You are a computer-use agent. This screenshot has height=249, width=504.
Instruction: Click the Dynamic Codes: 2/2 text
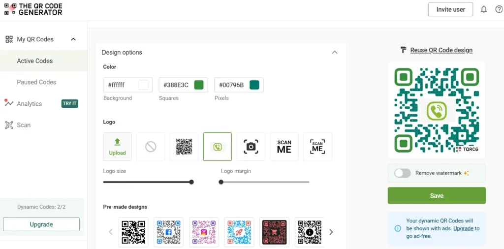tap(41, 207)
